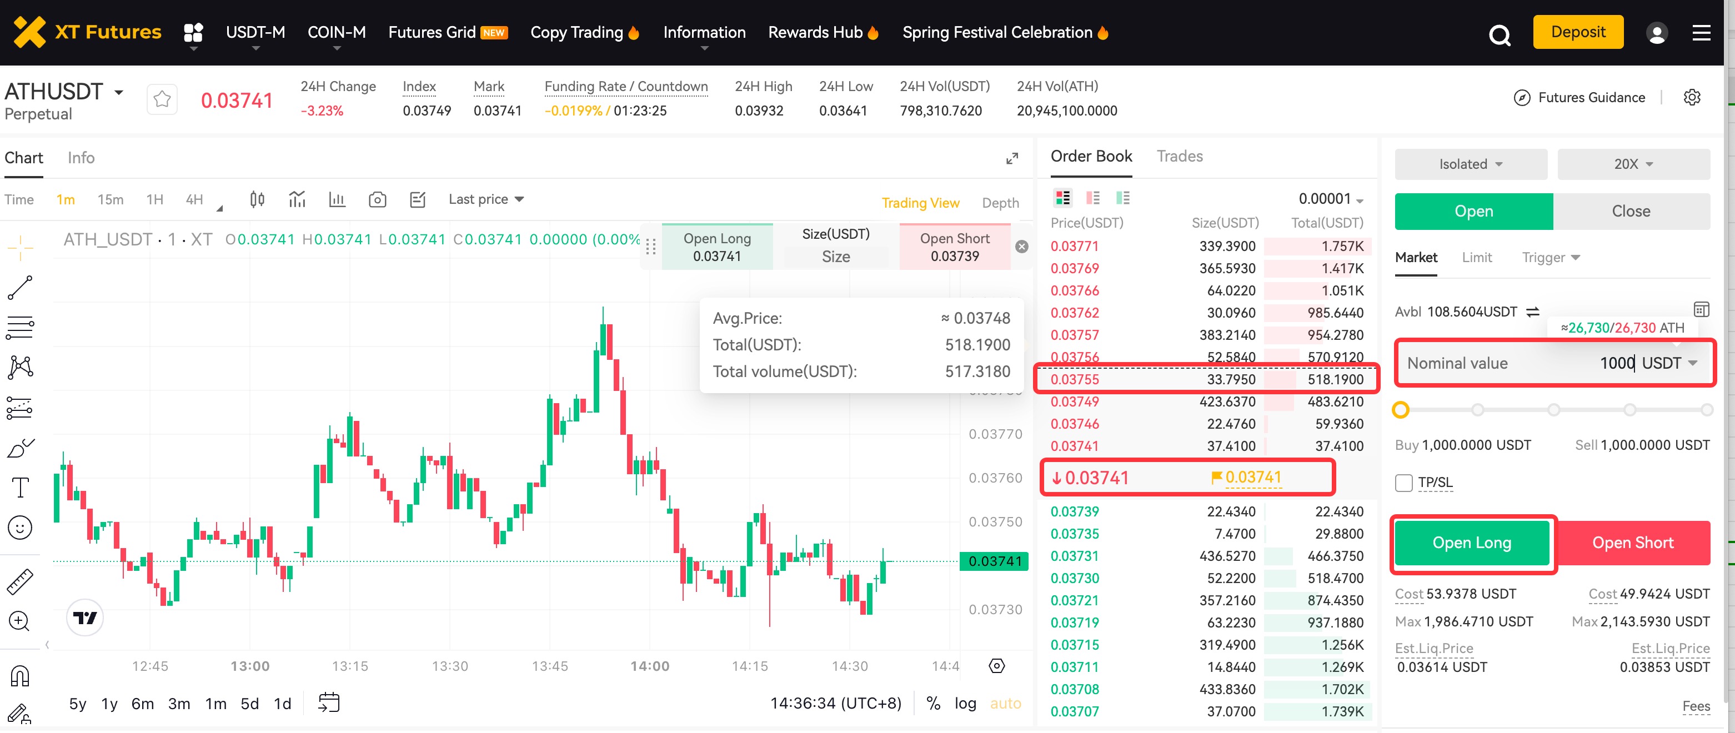Expand the Last price dropdown
The height and width of the screenshot is (733, 1735).
(487, 199)
